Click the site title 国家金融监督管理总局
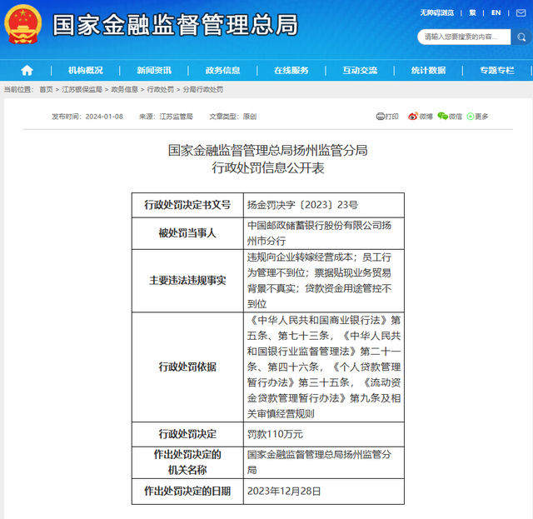The image size is (533, 519). 175,25
